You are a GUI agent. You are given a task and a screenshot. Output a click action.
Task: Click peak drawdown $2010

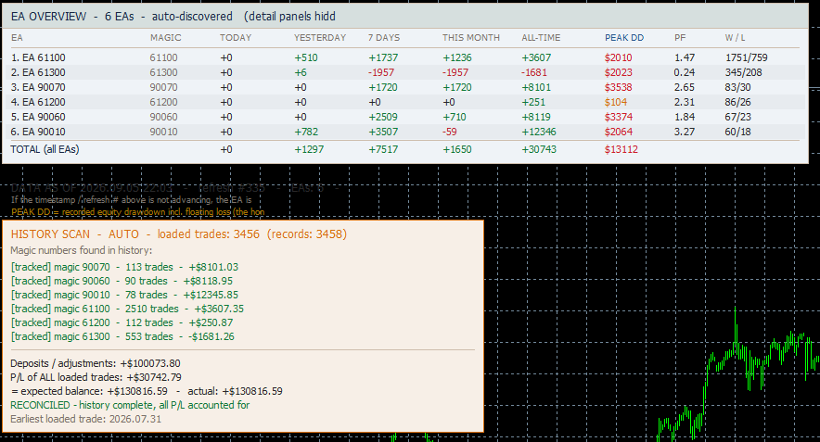point(618,57)
